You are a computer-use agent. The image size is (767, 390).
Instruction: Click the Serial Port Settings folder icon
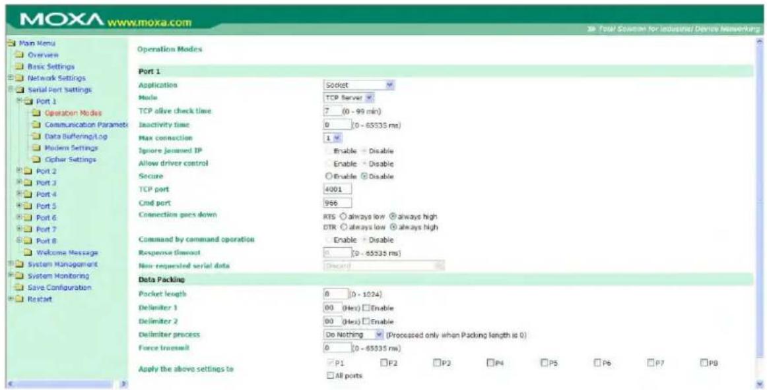click(x=20, y=90)
